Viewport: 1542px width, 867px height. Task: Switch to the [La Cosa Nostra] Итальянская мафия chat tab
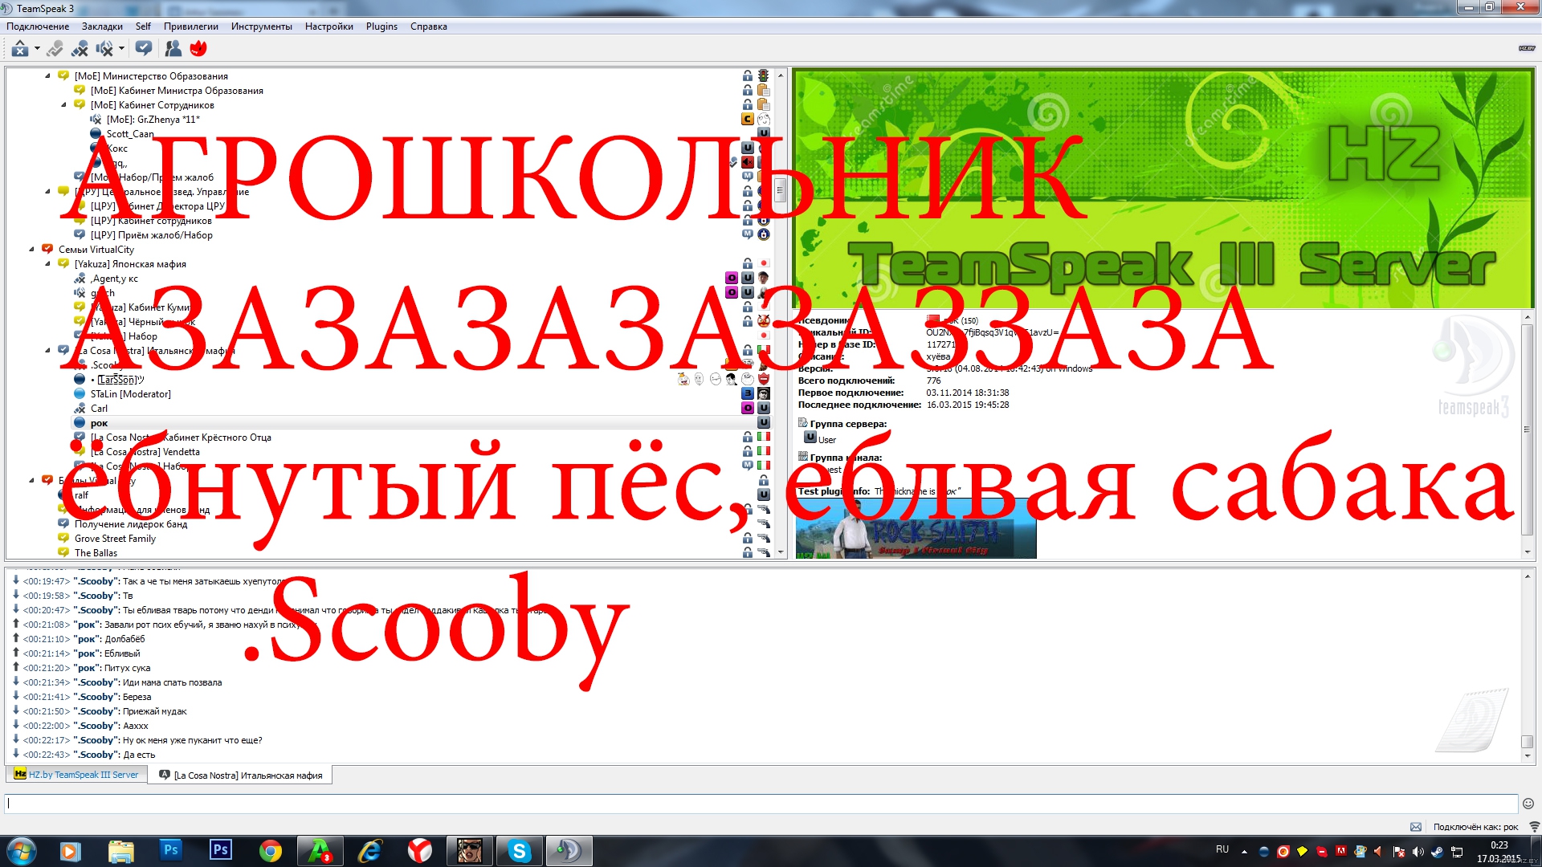click(241, 775)
